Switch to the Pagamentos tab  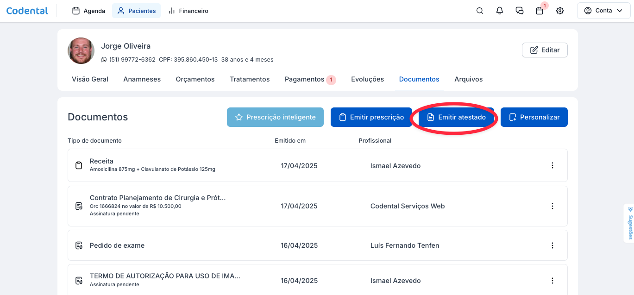[x=304, y=79]
